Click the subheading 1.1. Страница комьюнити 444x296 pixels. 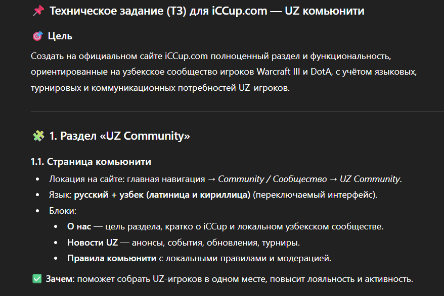[91, 162]
